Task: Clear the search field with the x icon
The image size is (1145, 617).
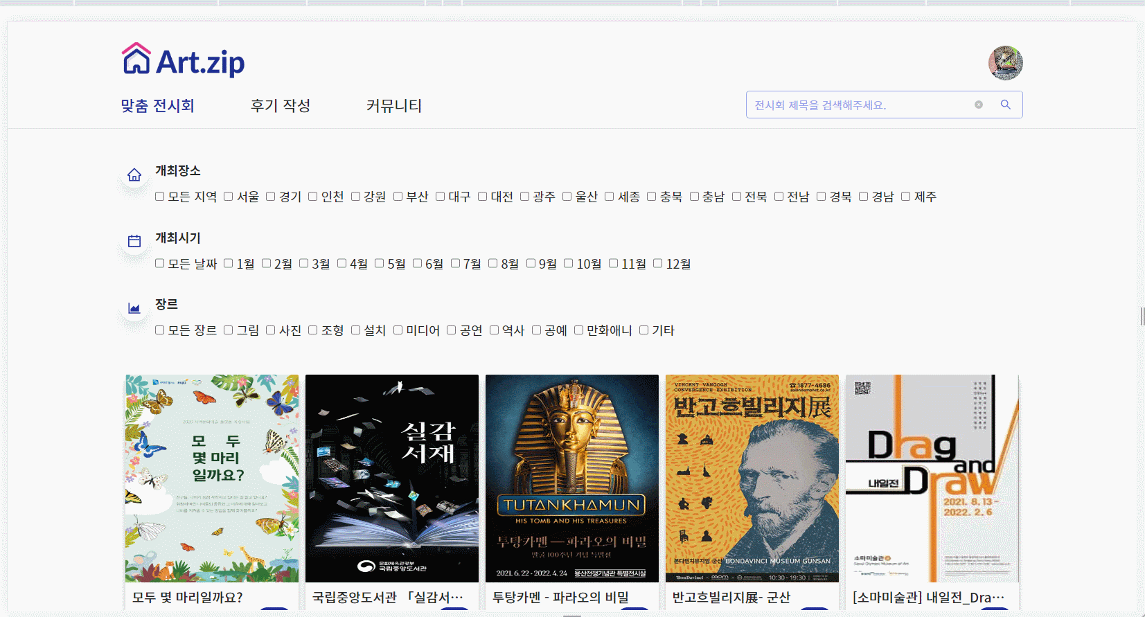Action: pyautogui.click(x=978, y=105)
